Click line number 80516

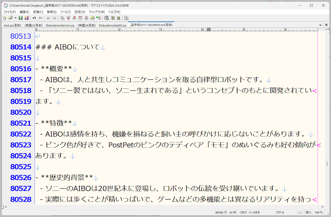(x=21, y=69)
